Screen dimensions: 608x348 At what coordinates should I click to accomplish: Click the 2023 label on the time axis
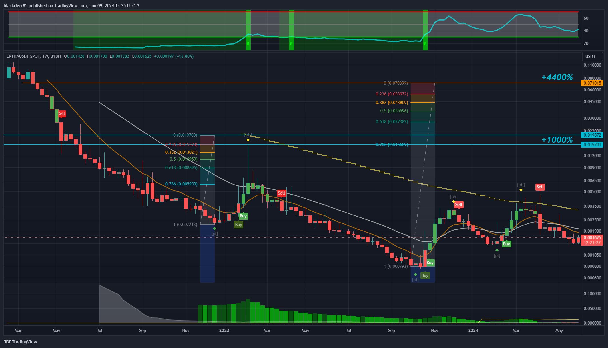[x=224, y=331]
